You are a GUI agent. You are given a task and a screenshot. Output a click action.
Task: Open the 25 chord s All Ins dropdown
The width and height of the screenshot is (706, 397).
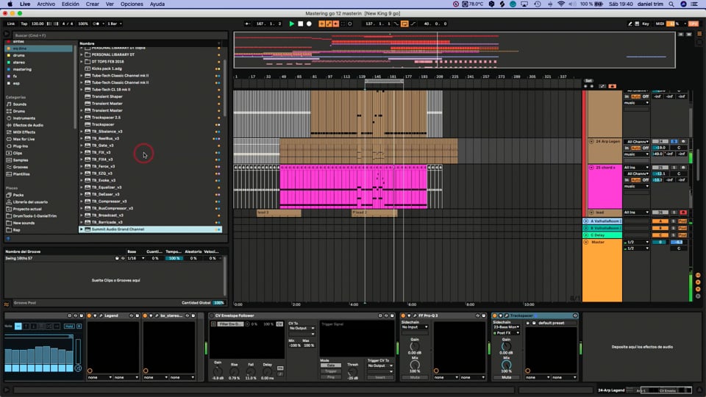(x=636, y=168)
